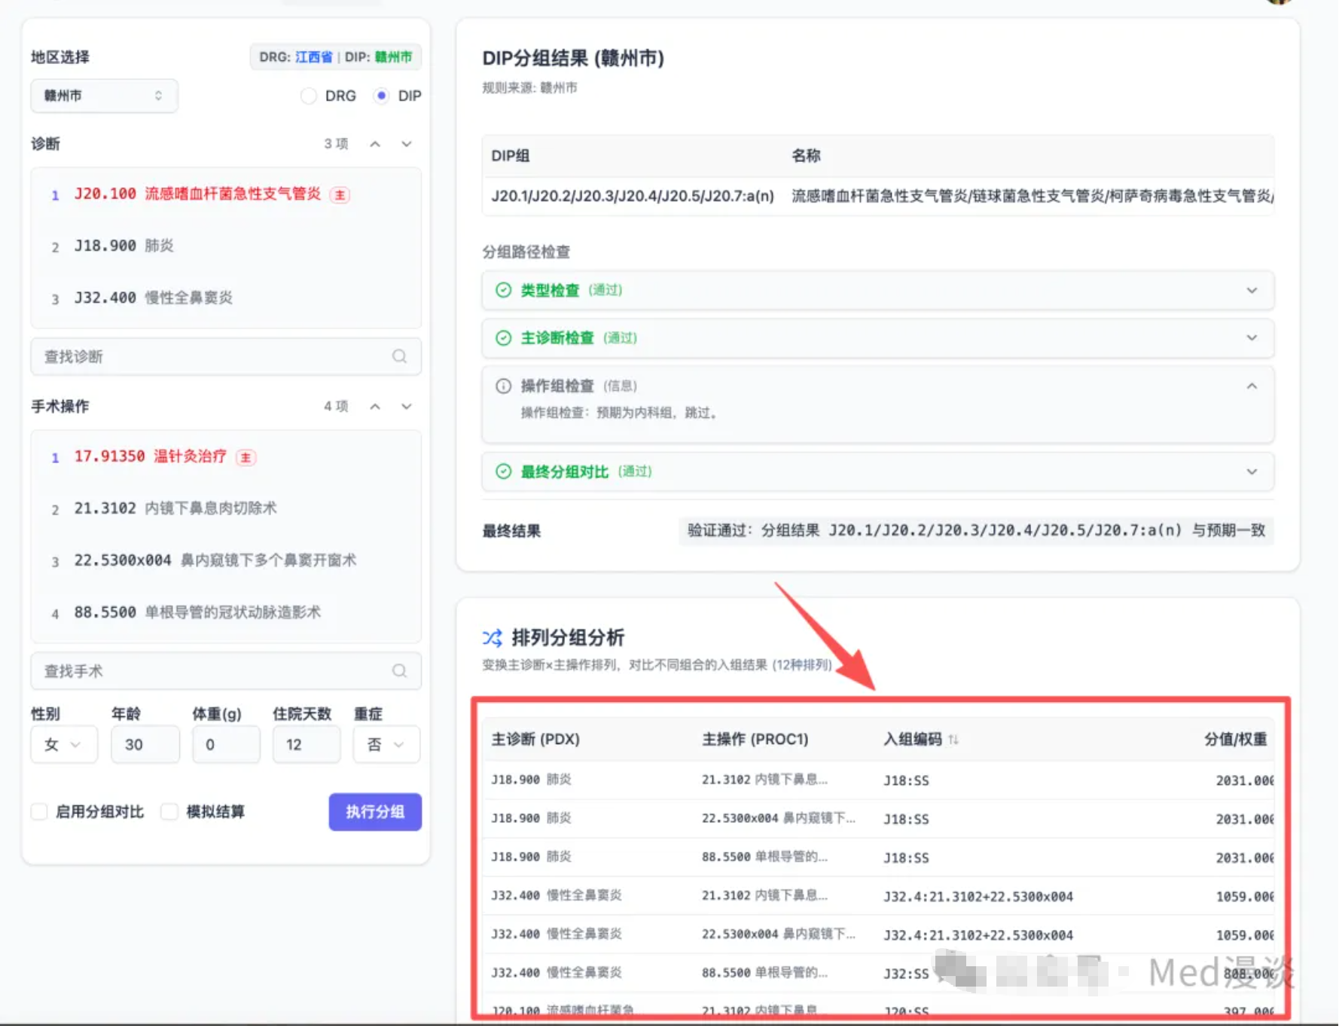Click the down arrow beside 手术操作 4 项

point(407,407)
